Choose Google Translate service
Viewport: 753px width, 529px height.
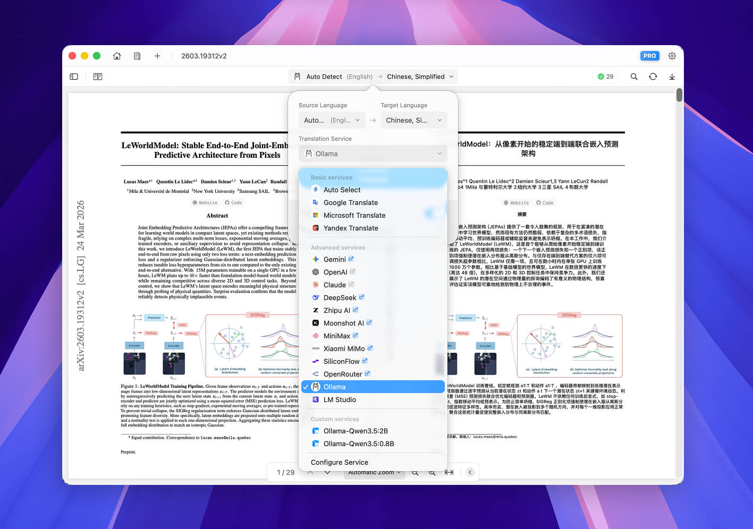click(373, 202)
